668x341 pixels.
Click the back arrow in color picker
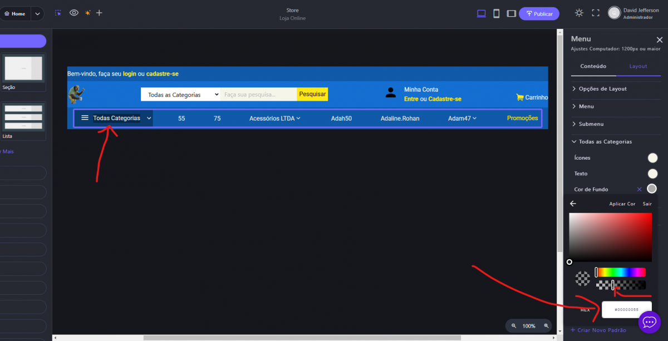coord(573,204)
